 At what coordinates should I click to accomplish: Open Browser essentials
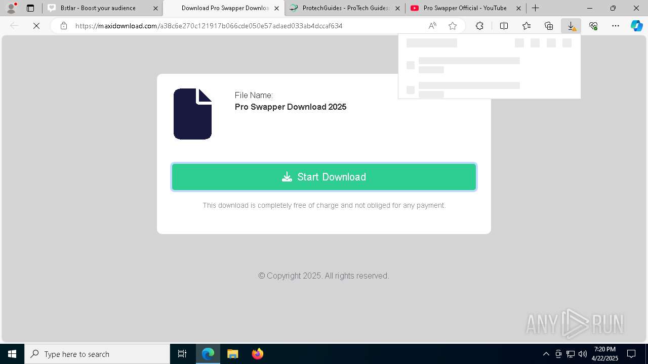[593, 26]
